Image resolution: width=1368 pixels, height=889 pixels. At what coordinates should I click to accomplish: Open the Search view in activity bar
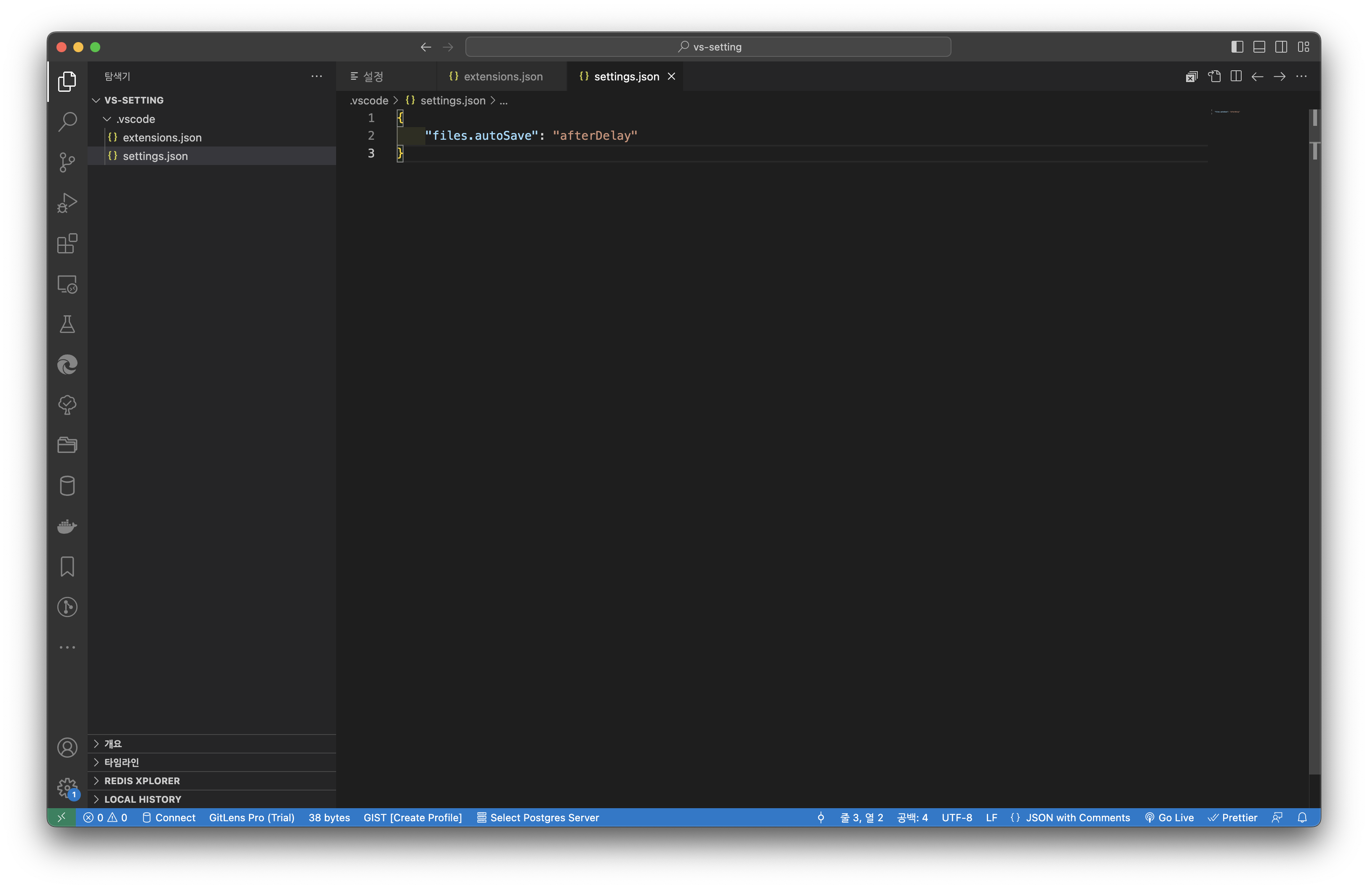[x=67, y=122]
